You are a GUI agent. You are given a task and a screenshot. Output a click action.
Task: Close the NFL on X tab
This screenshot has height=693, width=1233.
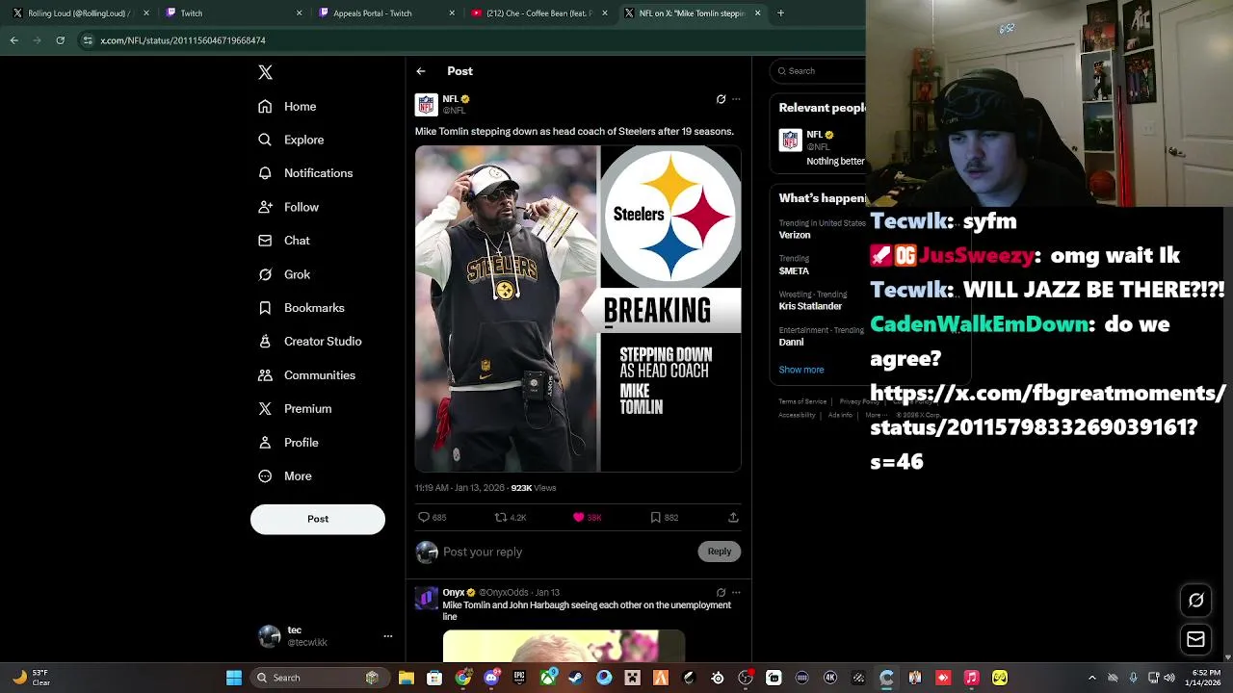757,13
